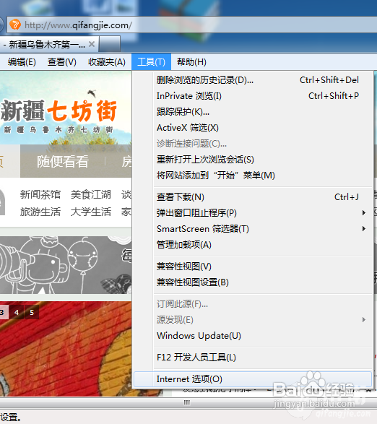Close the 新疆乌鲁木齐第一 tab
Image resolution: width=377 pixels, height=424 pixels.
(x=92, y=44)
